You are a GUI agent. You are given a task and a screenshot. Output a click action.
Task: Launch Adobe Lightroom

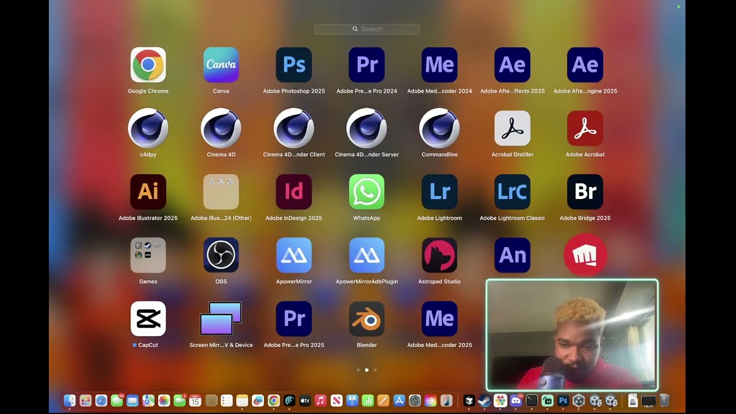tap(439, 192)
